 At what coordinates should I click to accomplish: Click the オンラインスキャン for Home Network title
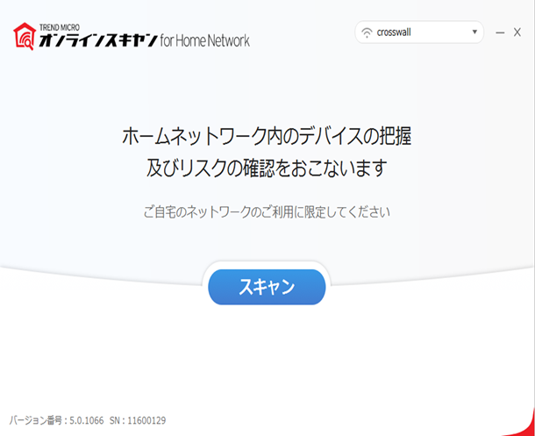click(x=145, y=40)
